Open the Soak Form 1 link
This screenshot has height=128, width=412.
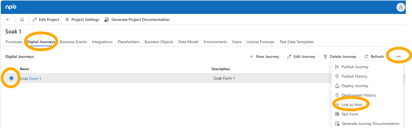(x=30, y=78)
